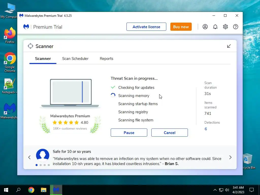Viewport: 260px width, 195px height.
Task: Open the account profile icon
Action: [x=205, y=27]
